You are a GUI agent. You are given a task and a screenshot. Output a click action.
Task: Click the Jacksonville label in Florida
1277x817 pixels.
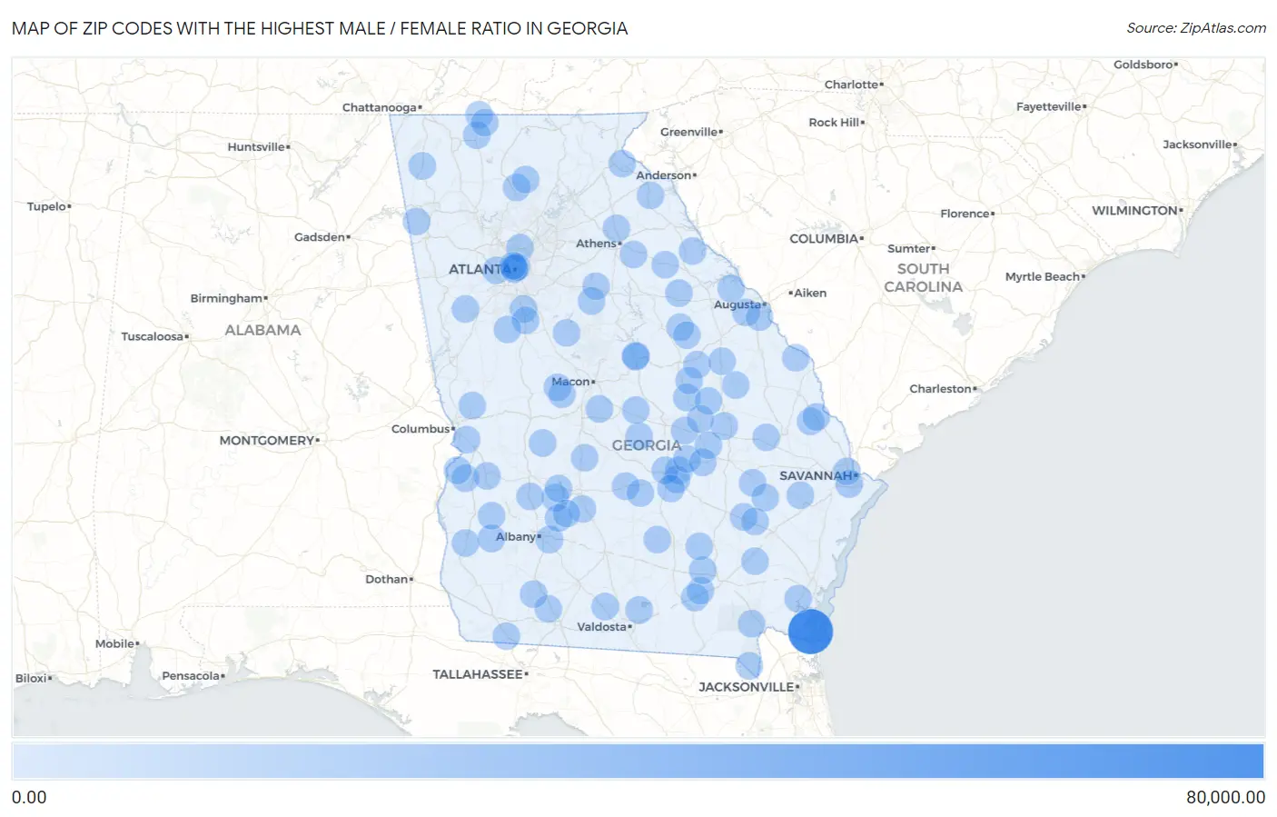[x=746, y=687]
